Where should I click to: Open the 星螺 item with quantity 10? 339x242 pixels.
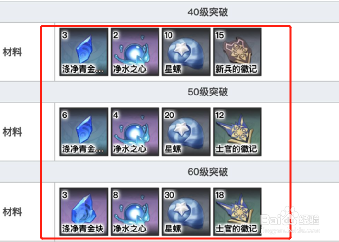(x=186, y=52)
